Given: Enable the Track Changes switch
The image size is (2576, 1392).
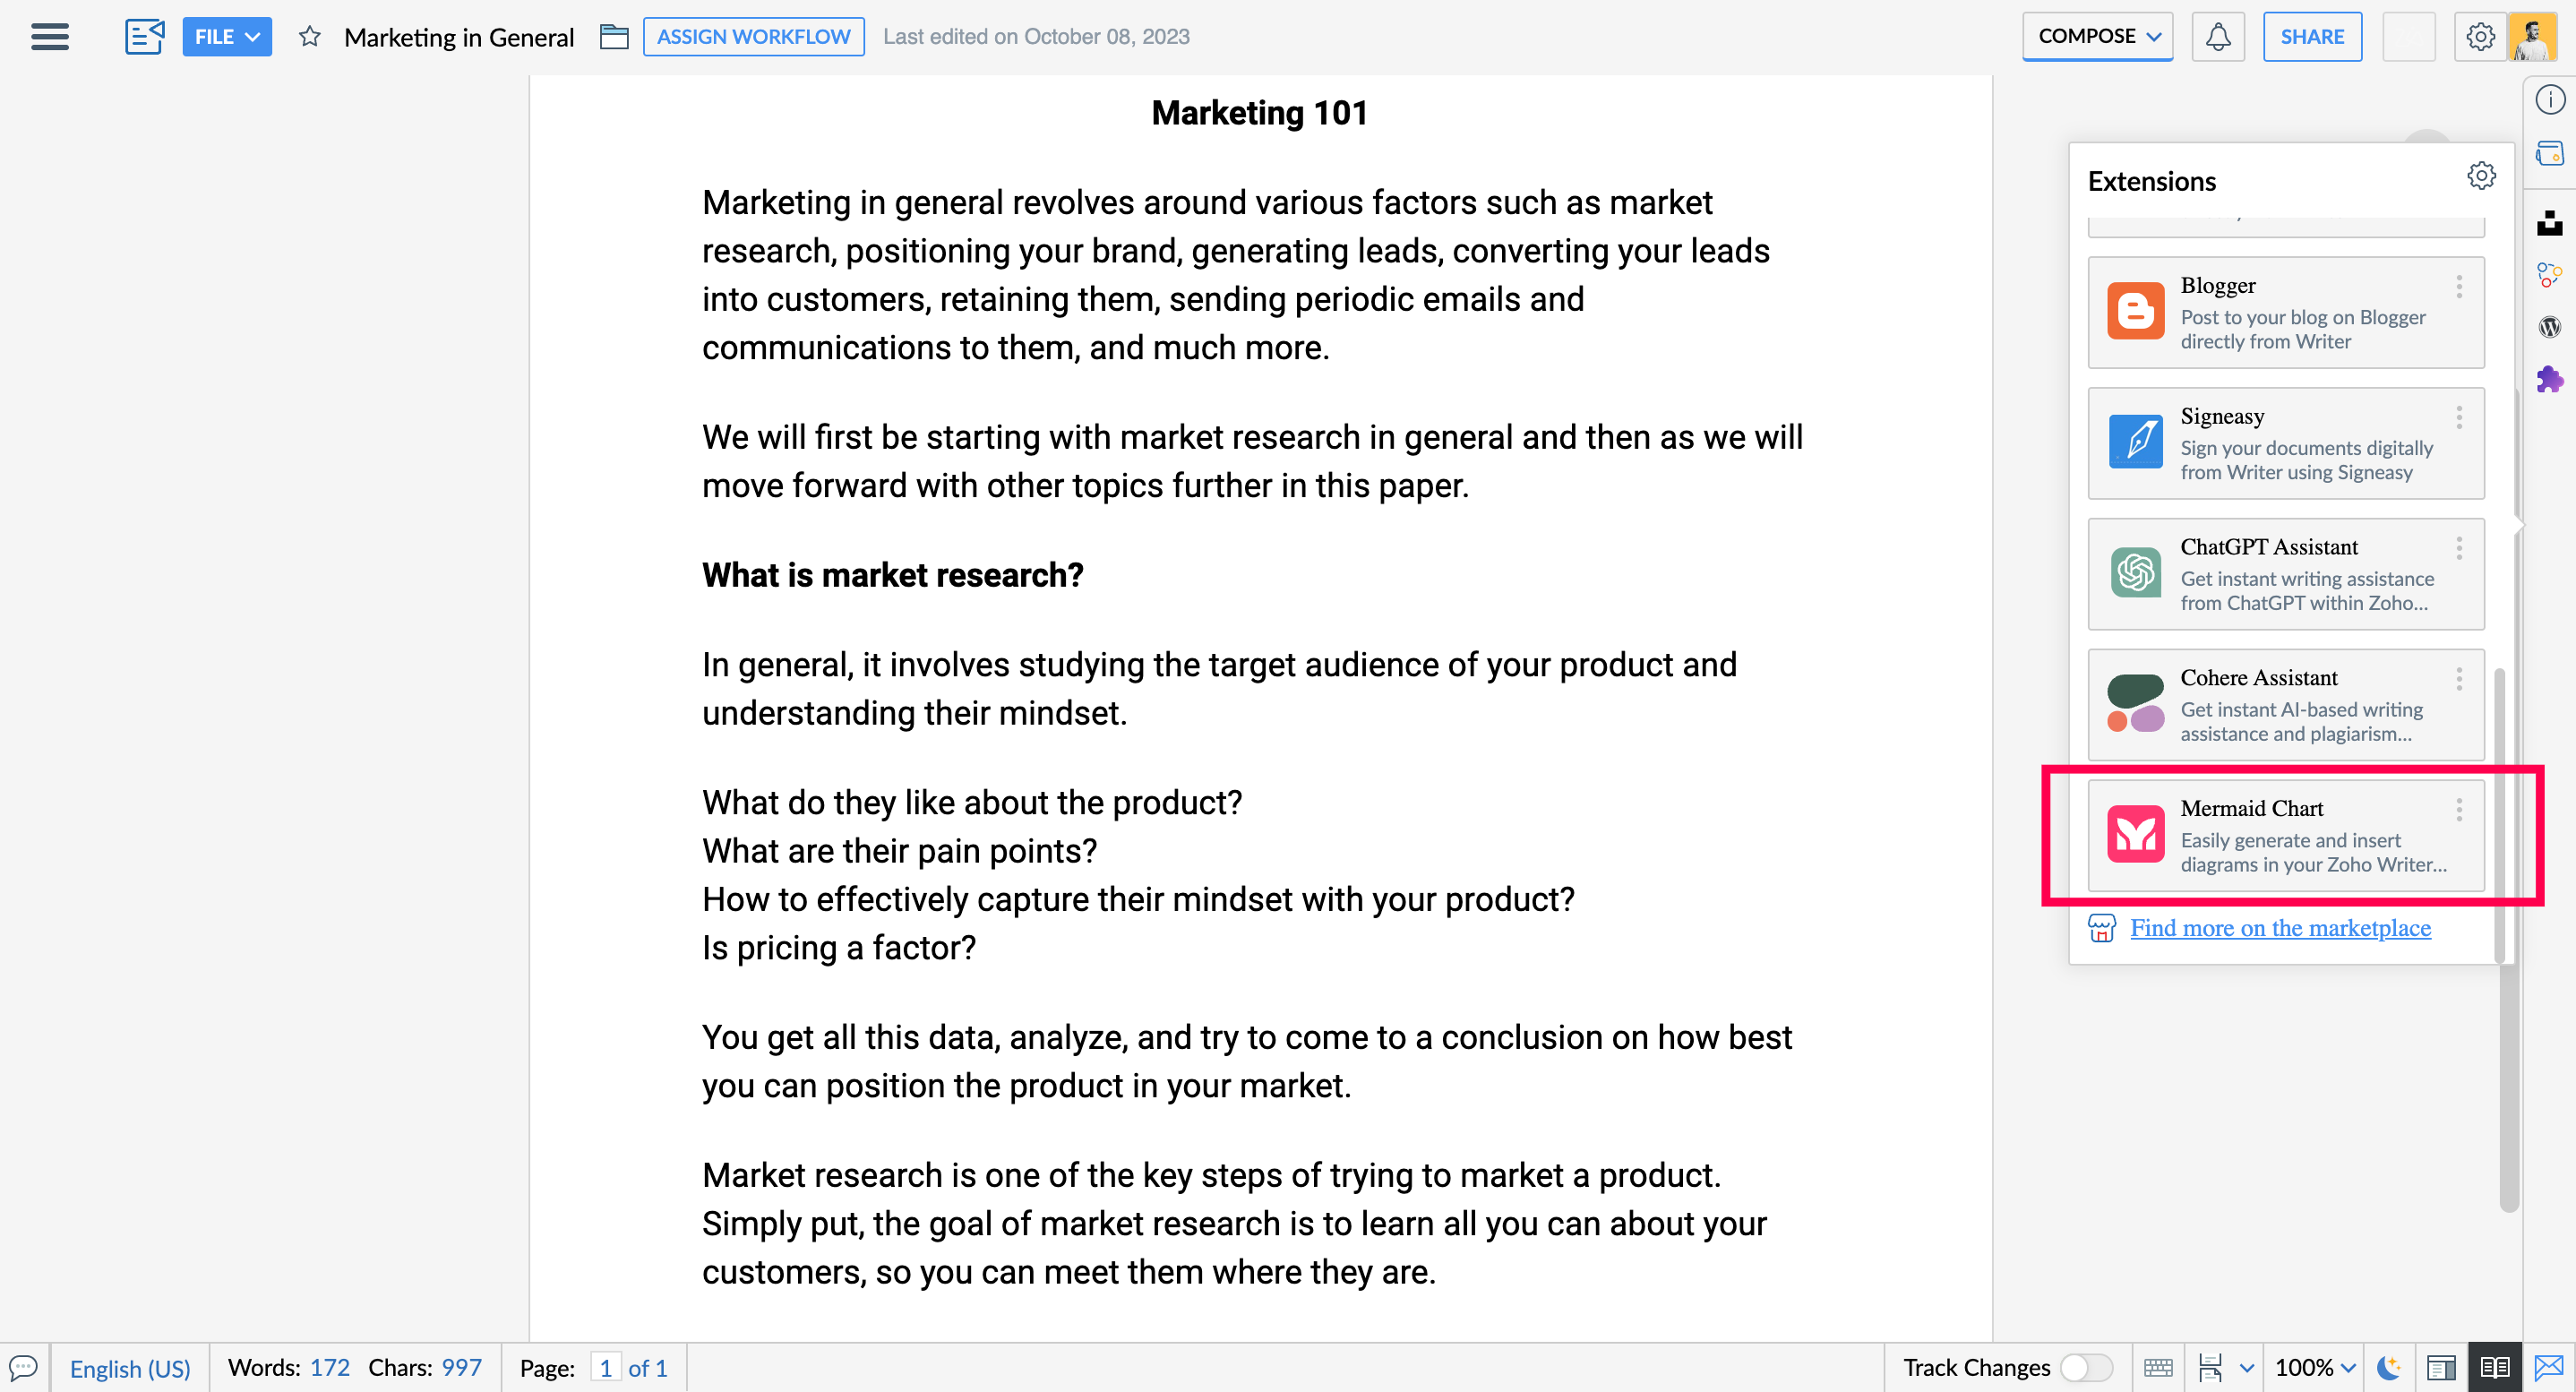Looking at the screenshot, I should coord(2087,1367).
